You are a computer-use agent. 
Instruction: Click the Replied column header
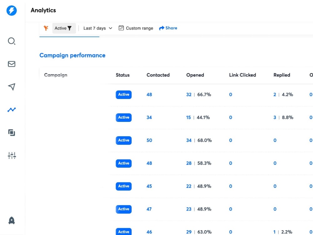coord(282,75)
